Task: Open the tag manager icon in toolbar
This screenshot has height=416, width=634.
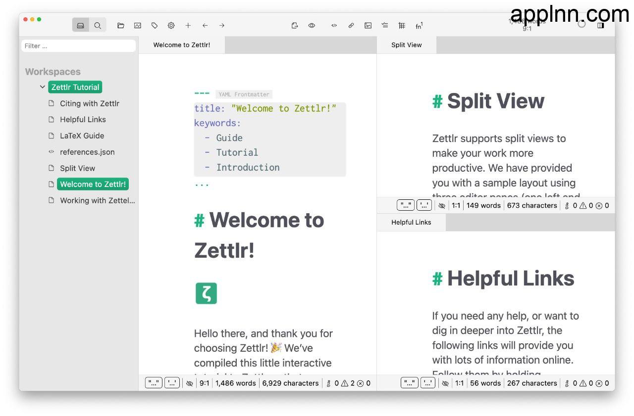Action: point(155,25)
